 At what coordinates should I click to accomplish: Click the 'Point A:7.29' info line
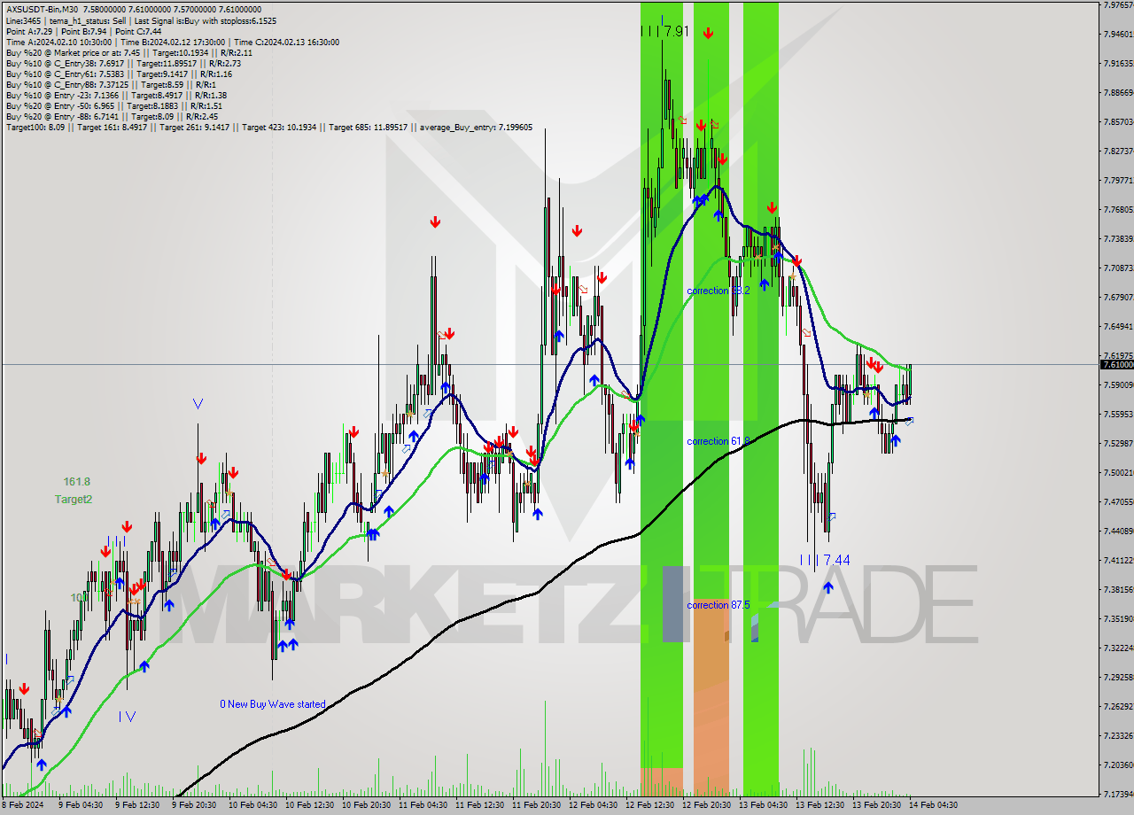pyautogui.click(x=28, y=31)
